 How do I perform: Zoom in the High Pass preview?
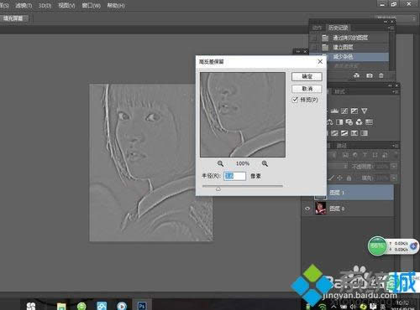265,163
